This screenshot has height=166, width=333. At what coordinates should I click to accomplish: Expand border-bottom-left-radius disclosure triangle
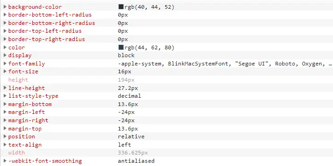point(5,15)
